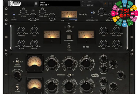Screen dimensions: 138x94
Task: Click the SAVE preset button
Action: pyautogui.click(x=90, y=2)
